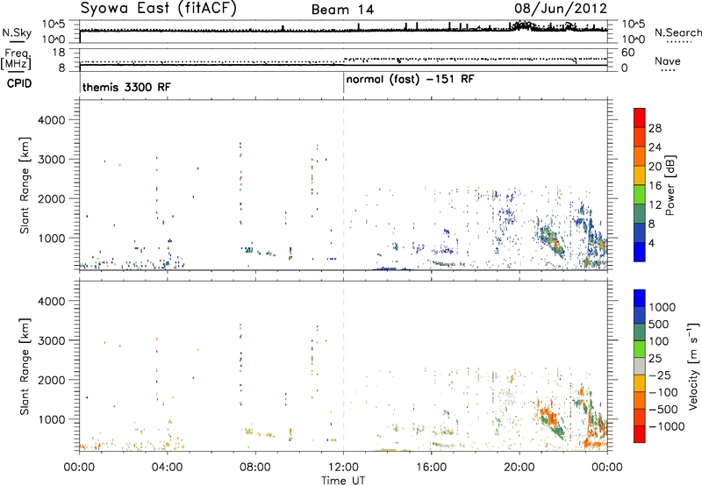Screen dimensions: 702x486
Task: Click the plot title "Syowa East (fitACF)"
Action: point(158,8)
